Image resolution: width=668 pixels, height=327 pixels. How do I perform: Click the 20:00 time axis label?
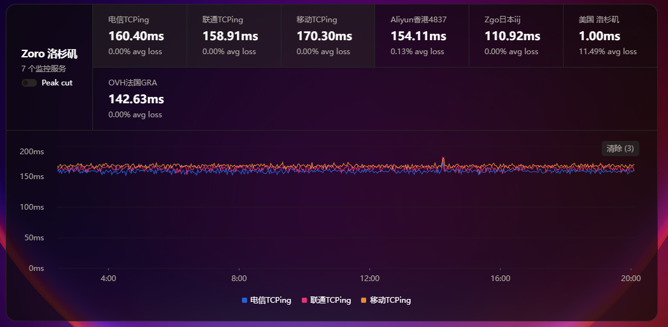point(630,279)
